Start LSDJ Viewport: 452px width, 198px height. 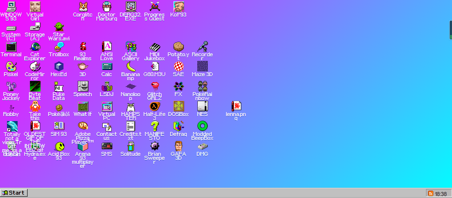[106, 86]
